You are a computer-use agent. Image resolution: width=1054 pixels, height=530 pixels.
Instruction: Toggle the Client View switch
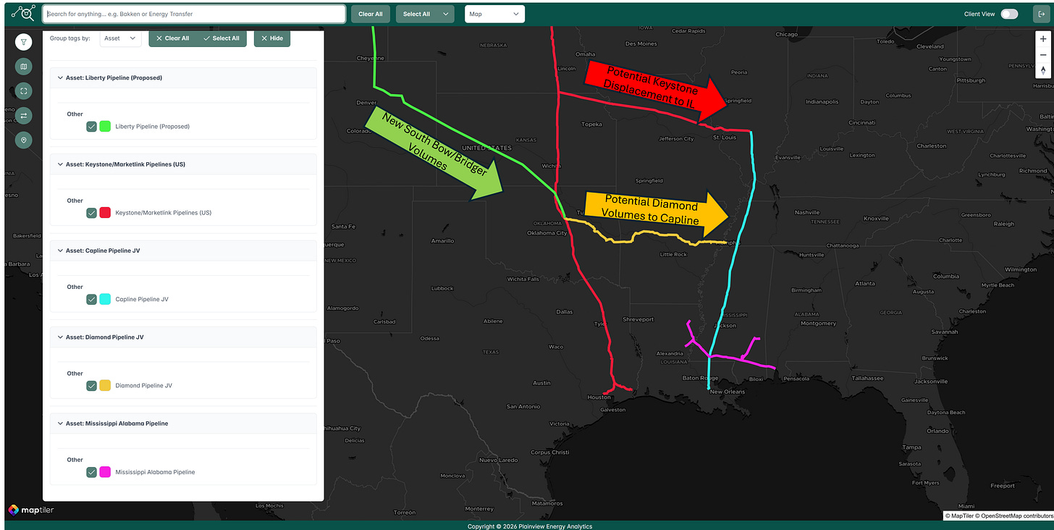point(1009,14)
